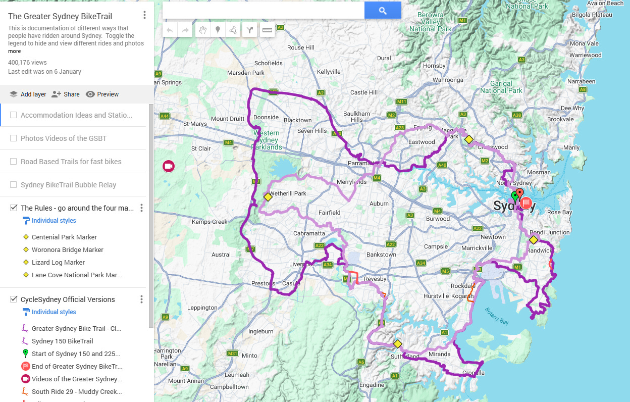
Task: Select the hand pan tool
Action: [202, 30]
